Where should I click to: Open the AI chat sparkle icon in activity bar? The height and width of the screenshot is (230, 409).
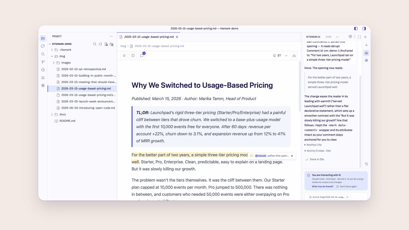pyautogui.click(x=43, y=46)
